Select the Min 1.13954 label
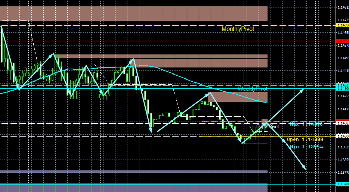This screenshot has width=349, height=192. [307, 147]
